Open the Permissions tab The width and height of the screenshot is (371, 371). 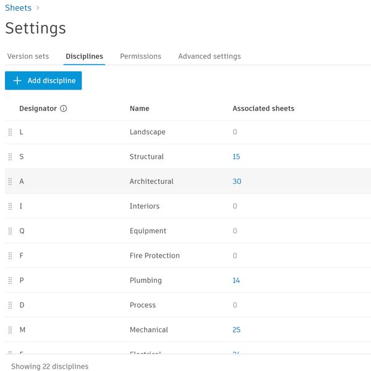tap(140, 56)
